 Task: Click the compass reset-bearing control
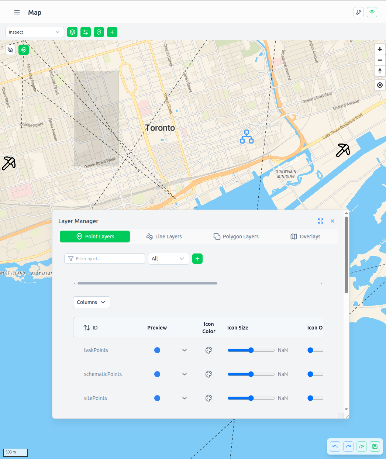coord(380,71)
